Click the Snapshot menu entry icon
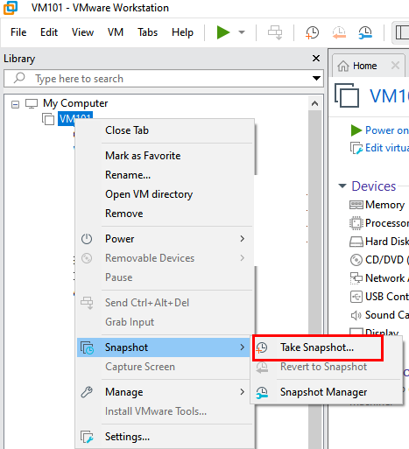This screenshot has height=449, width=409. point(87,347)
